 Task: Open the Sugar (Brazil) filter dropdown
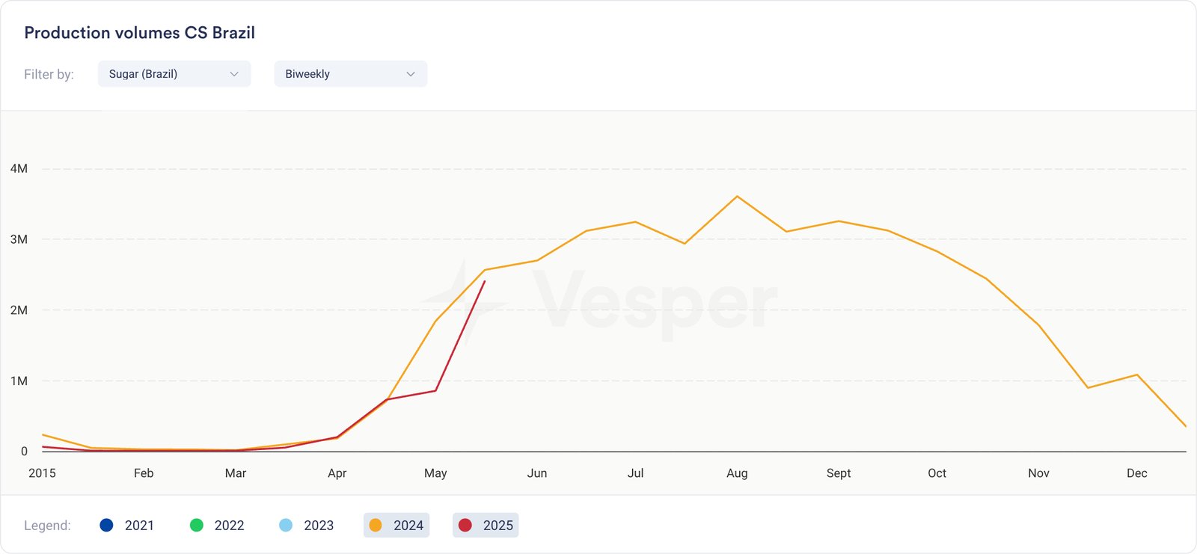point(174,74)
